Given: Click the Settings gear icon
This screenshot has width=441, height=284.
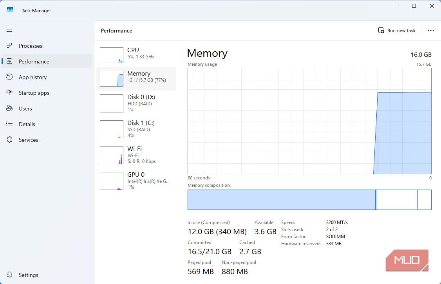Looking at the screenshot, I should tap(9, 275).
